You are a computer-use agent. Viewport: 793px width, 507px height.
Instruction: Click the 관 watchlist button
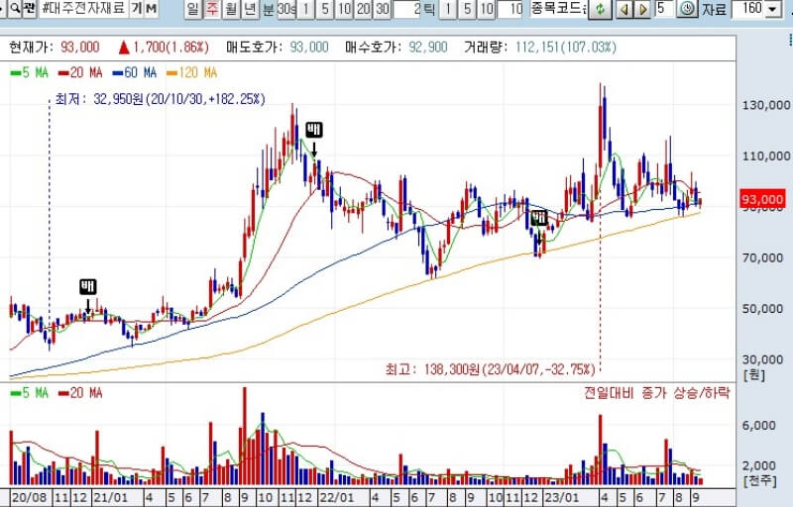[x=30, y=9]
